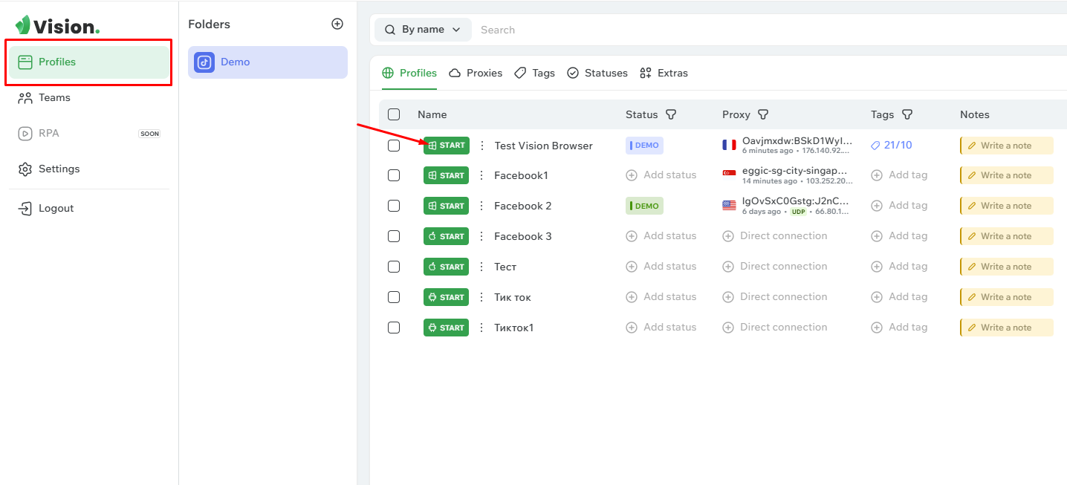The height and width of the screenshot is (485, 1067).
Task: Write a note for Test Vision Browser
Action: 1007,146
